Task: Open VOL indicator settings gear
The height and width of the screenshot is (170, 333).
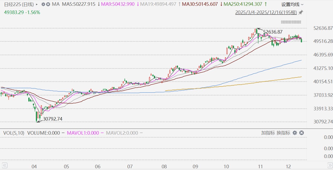Action: (x=295, y=133)
